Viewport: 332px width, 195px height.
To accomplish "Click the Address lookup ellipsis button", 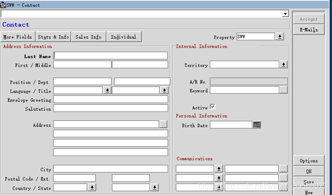I will [x=164, y=124].
